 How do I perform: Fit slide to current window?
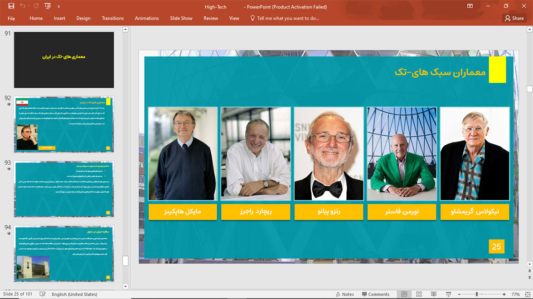click(x=528, y=294)
